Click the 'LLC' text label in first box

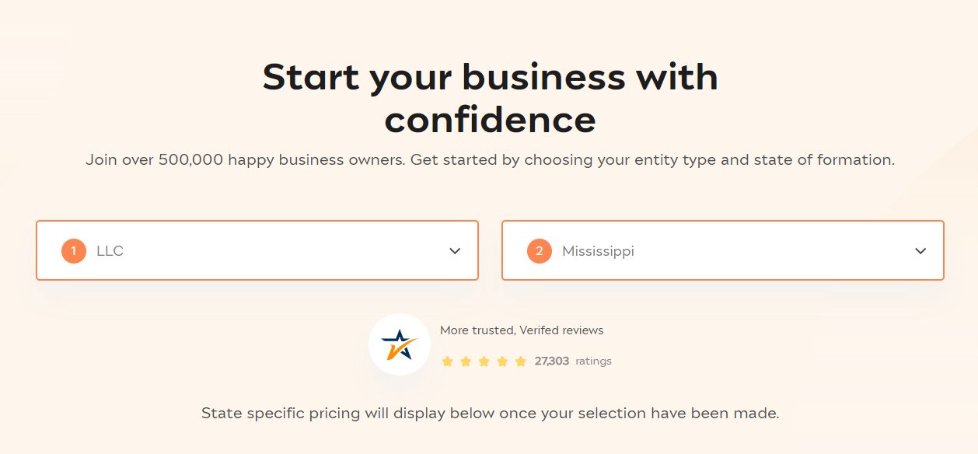(110, 251)
